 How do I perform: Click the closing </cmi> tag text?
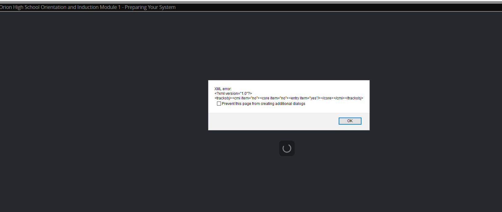click(x=339, y=98)
